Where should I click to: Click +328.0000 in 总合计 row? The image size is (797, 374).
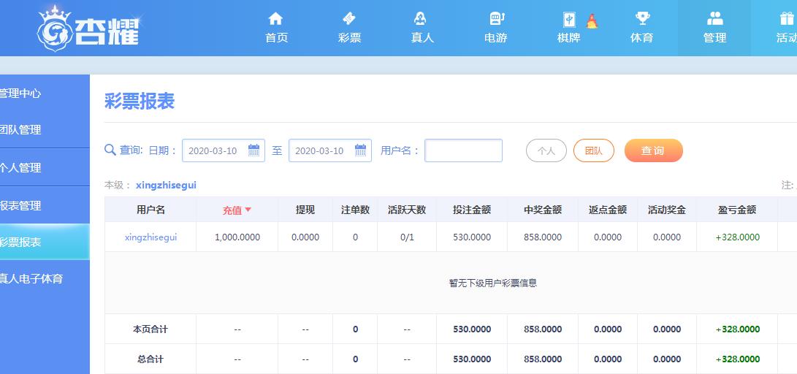pyautogui.click(x=738, y=359)
